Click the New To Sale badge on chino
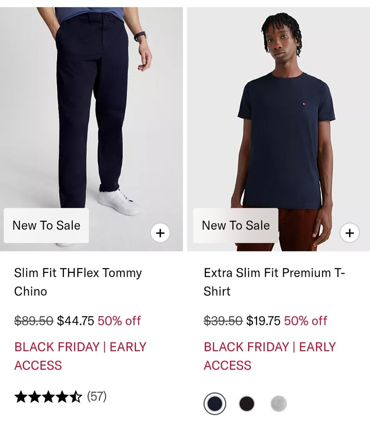370x422 pixels. point(46,226)
